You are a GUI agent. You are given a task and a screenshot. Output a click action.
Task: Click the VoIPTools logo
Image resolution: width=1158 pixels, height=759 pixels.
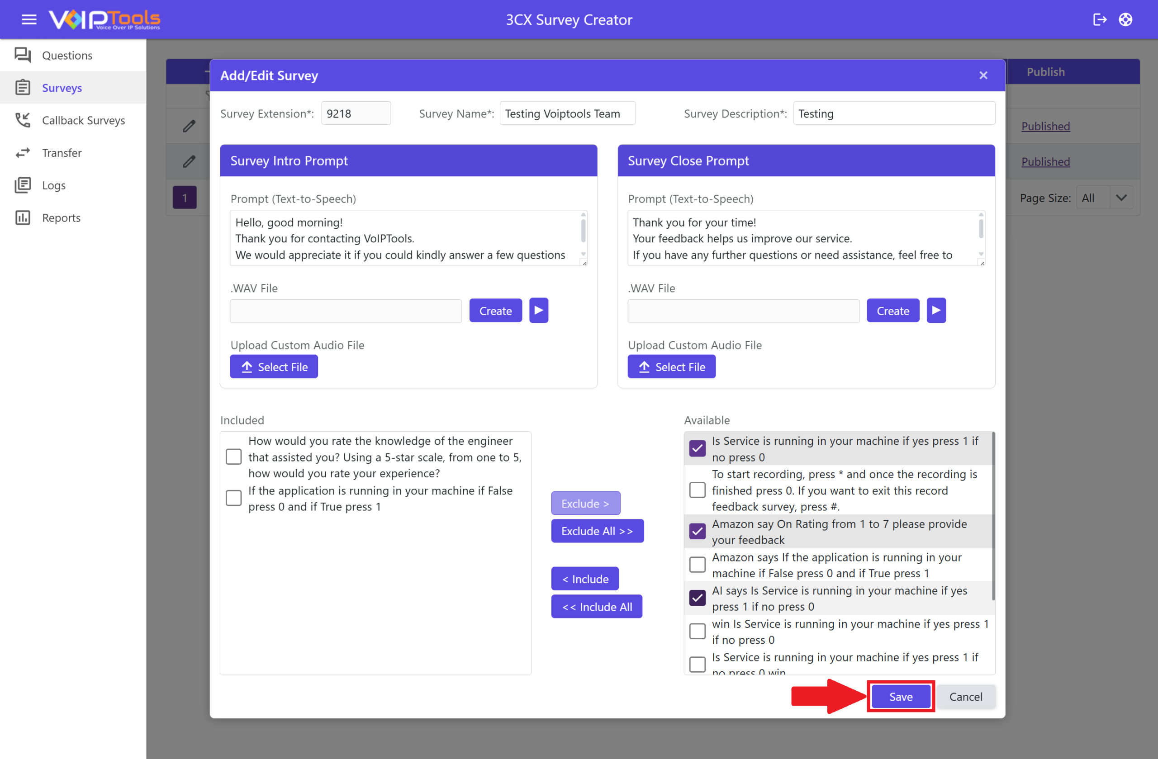[x=104, y=19]
